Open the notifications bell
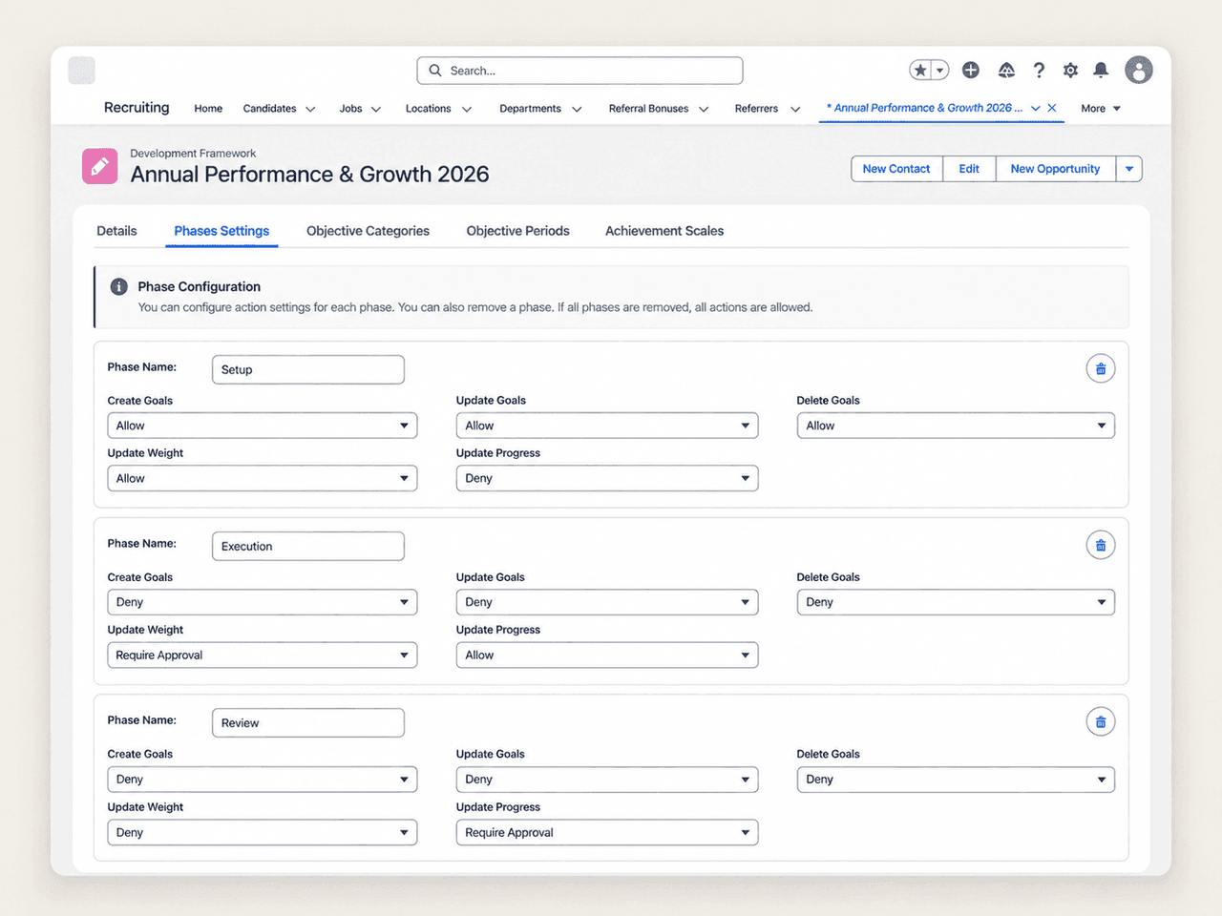 (x=1101, y=70)
